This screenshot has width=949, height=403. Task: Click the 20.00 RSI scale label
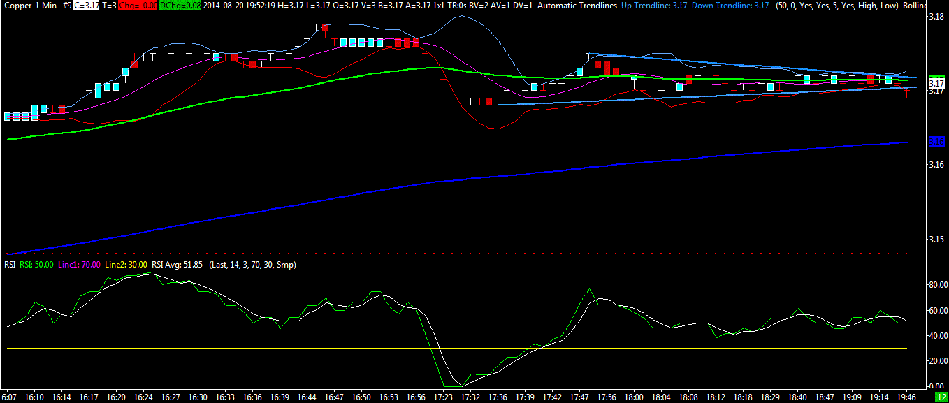(936, 360)
